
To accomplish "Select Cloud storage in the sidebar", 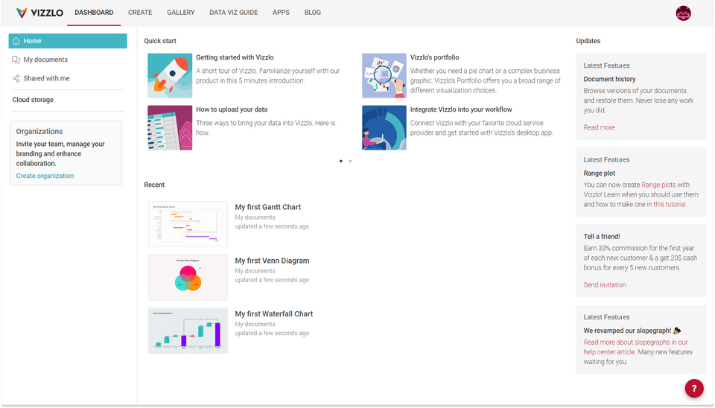I will tap(33, 100).
